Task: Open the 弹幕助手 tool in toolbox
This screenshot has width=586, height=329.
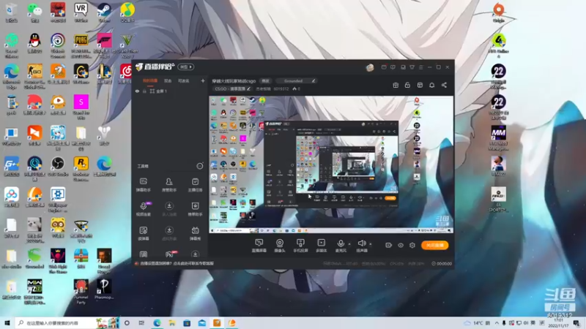Action: pyautogui.click(x=144, y=185)
